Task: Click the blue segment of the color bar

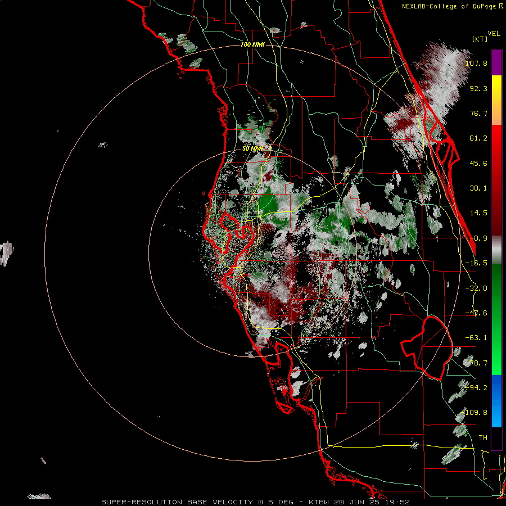Action: (496, 401)
